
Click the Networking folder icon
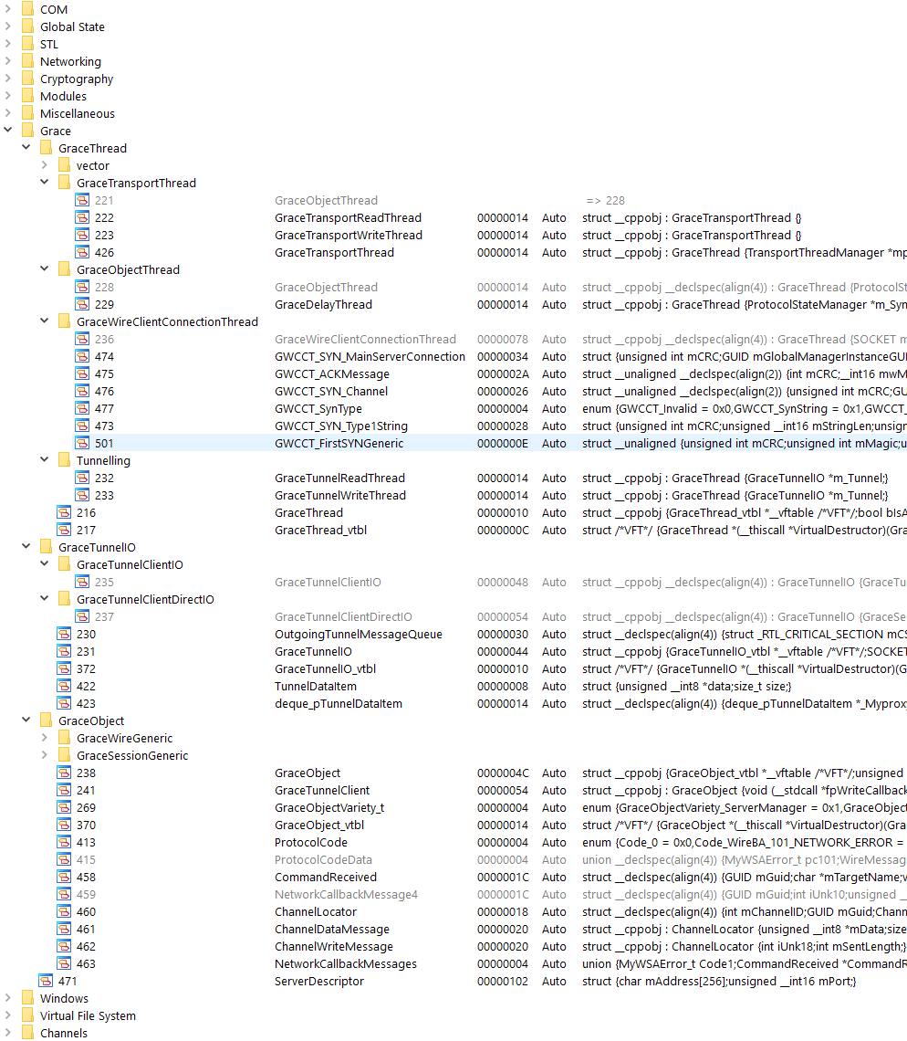tap(28, 62)
